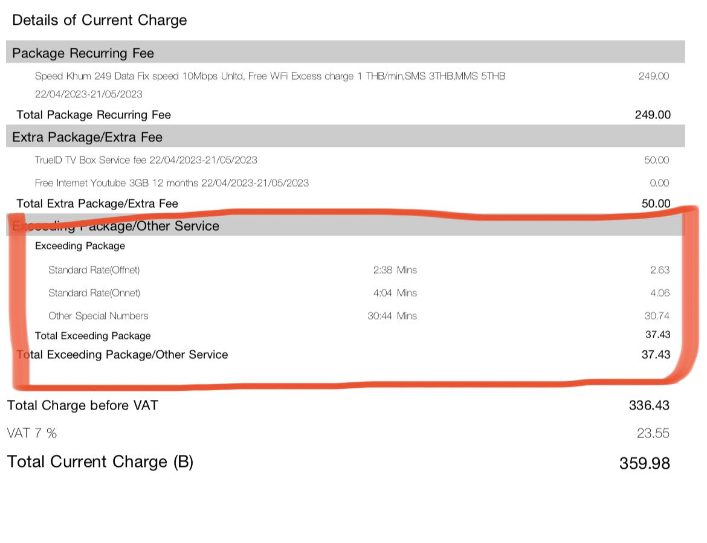Click the Total Charge before VAT amount 336.43
This screenshot has height=543, width=707.
649,405
